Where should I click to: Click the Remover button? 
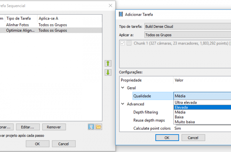[x=54, y=127]
